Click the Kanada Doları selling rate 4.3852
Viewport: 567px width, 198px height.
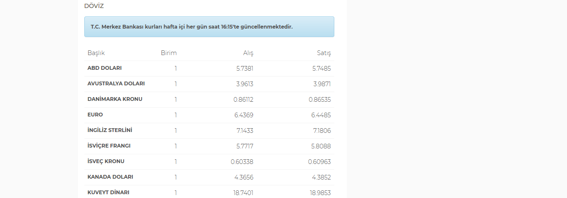point(322,177)
